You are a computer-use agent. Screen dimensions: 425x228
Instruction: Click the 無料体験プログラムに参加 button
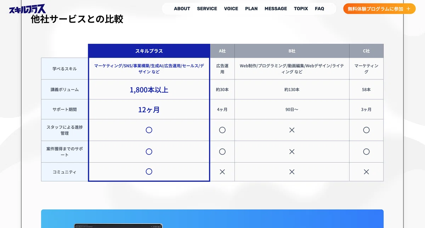(379, 9)
